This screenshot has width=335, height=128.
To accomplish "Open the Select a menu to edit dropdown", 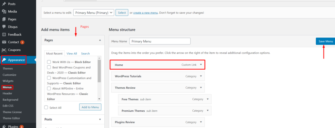I will click(94, 13).
